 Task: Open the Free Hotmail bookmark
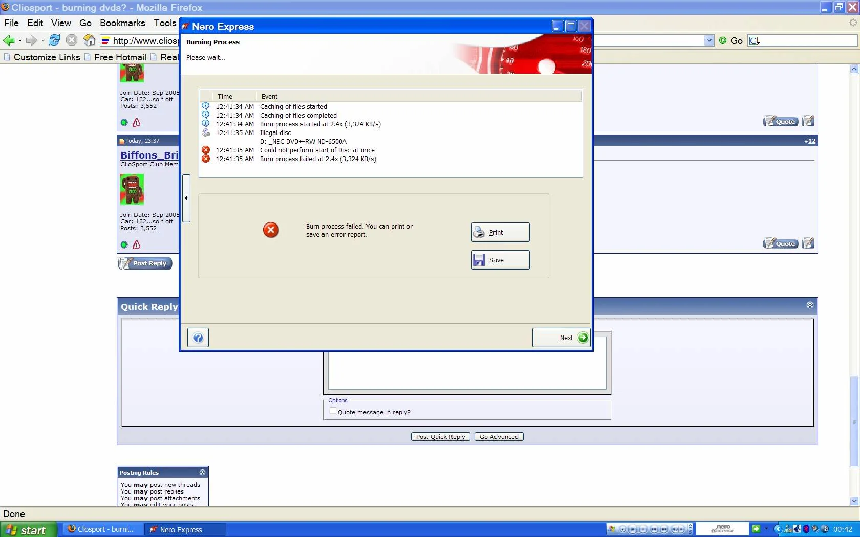(x=116, y=57)
